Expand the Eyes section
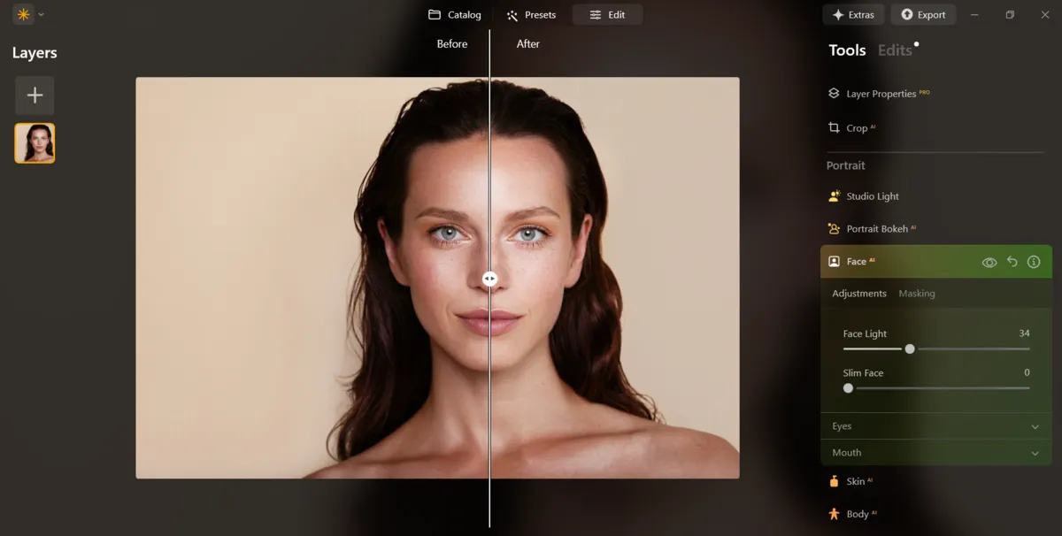The width and height of the screenshot is (1062, 536). (x=935, y=426)
